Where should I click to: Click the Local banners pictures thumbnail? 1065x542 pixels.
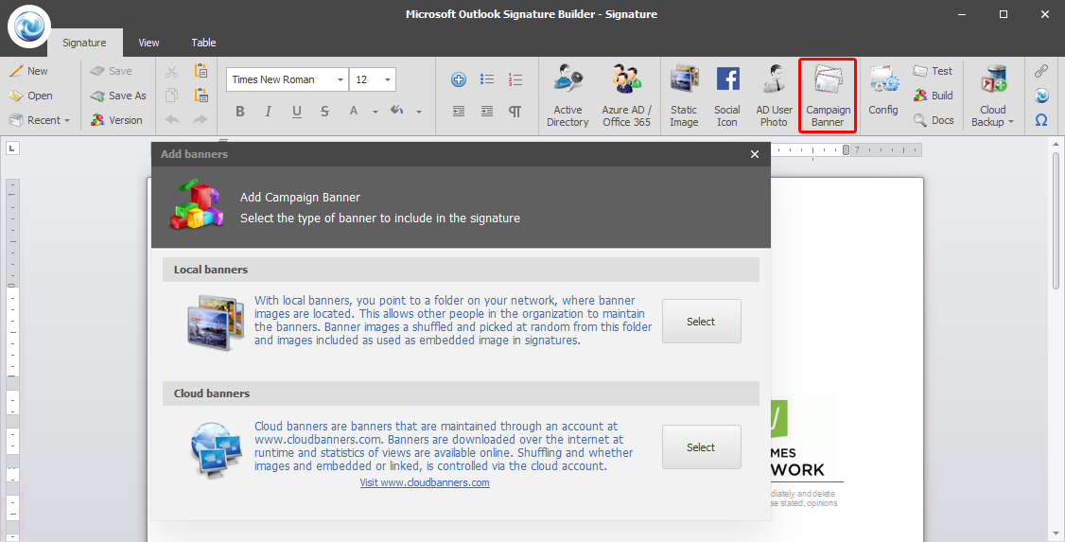point(216,323)
